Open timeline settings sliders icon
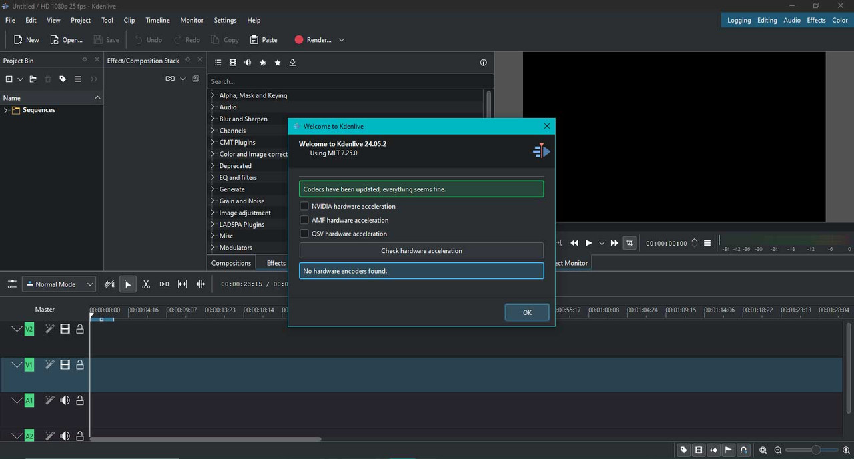854x459 pixels. pyautogui.click(x=12, y=284)
